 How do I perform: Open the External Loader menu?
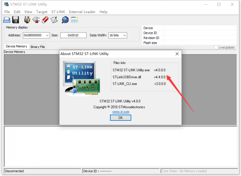click(82, 12)
